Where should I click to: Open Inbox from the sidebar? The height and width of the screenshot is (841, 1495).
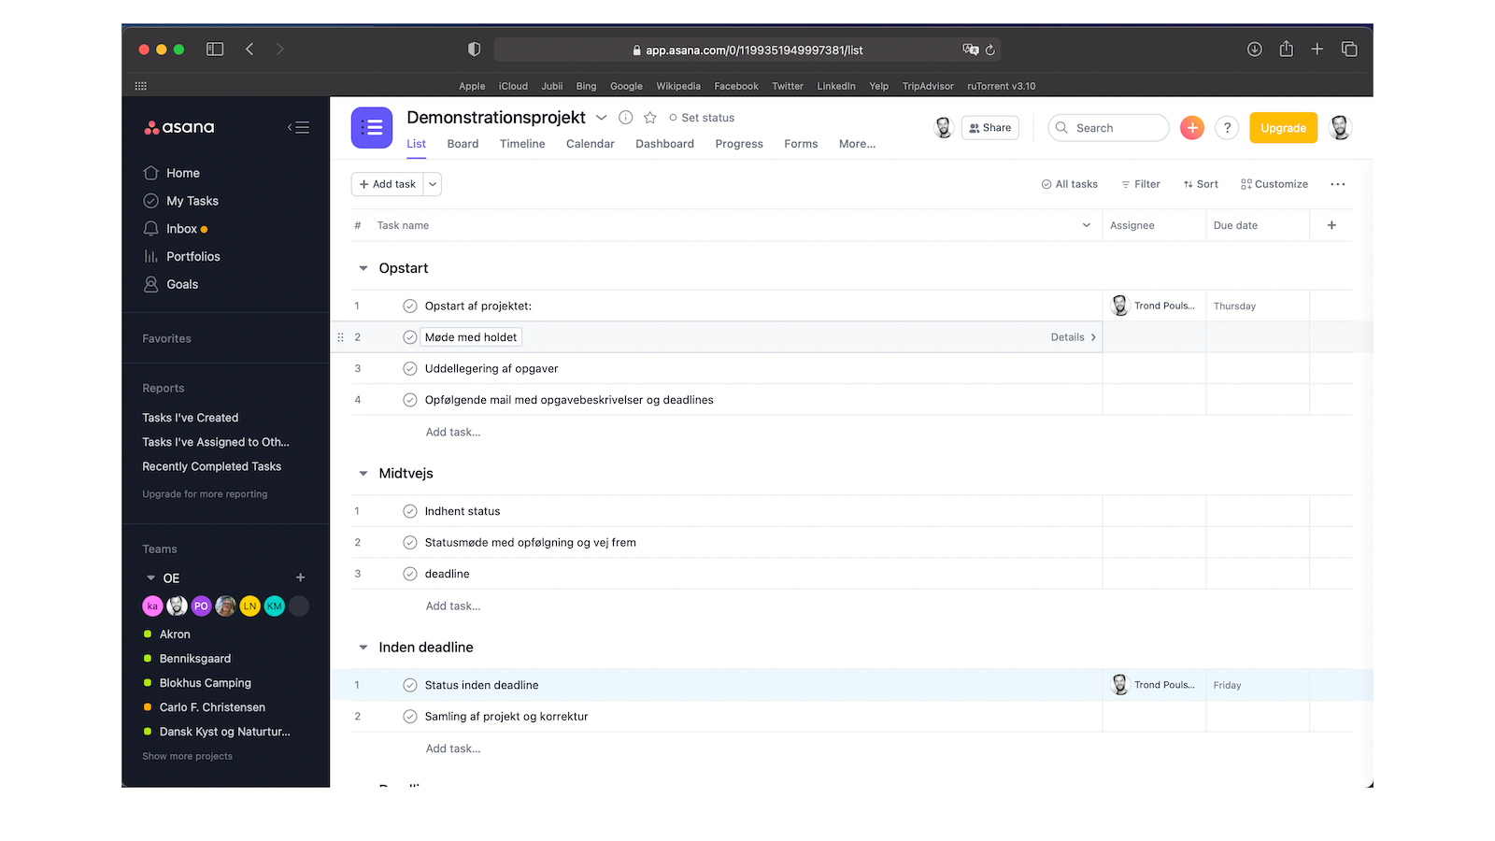(183, 228)
